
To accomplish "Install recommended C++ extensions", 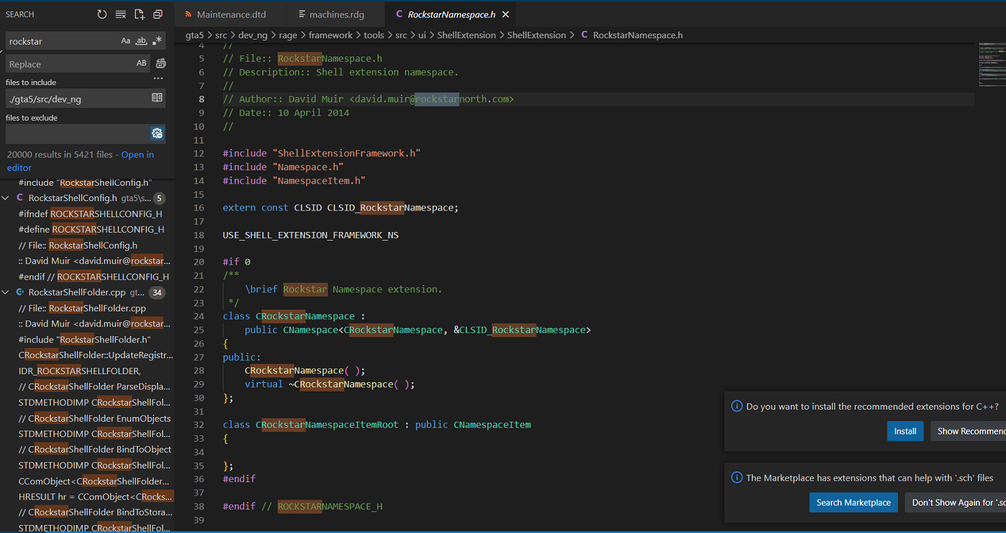I will click(x=905, y=431).
